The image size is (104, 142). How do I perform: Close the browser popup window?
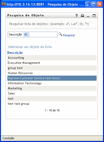click(x=100, y=4)
